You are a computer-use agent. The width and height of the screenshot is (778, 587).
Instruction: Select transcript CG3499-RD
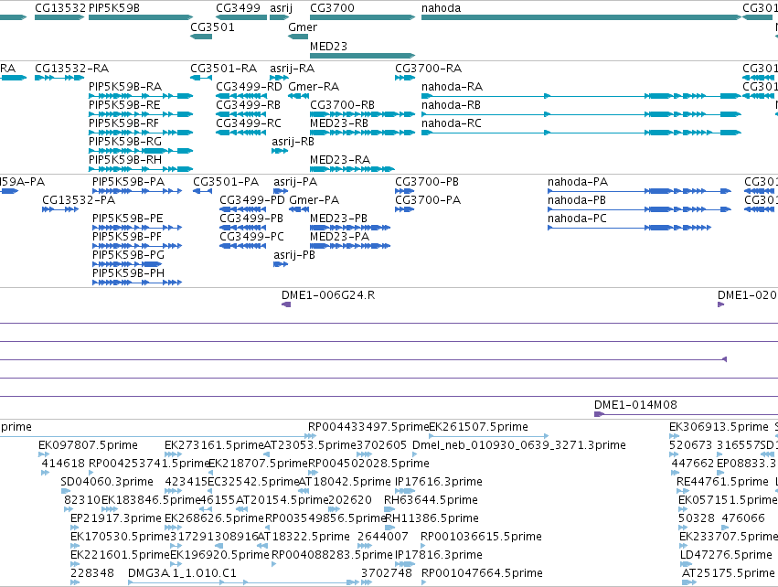pos(249,87)
